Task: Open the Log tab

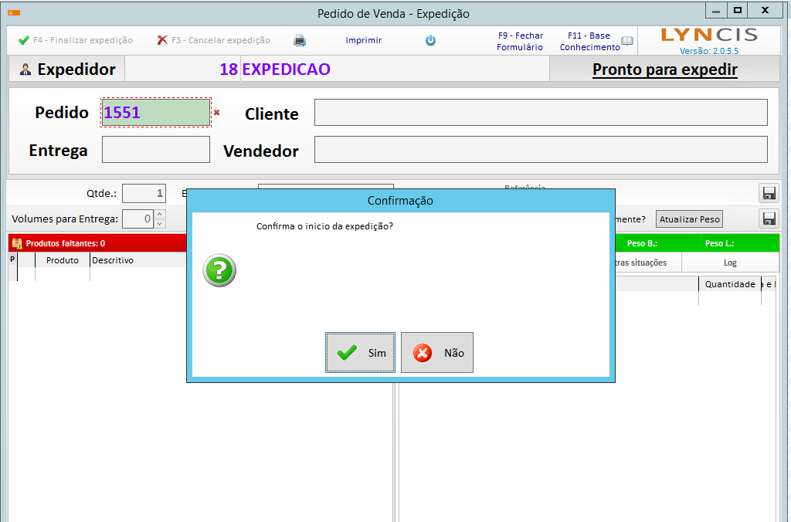Action: point(729,263)
